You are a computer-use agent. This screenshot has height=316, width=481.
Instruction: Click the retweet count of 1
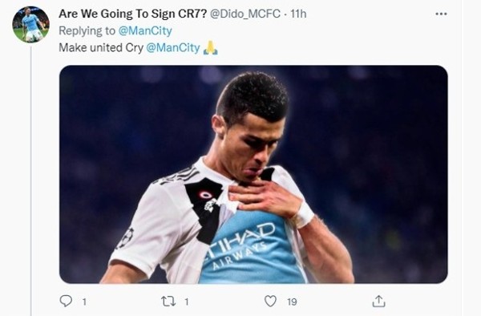pos(187,302)
